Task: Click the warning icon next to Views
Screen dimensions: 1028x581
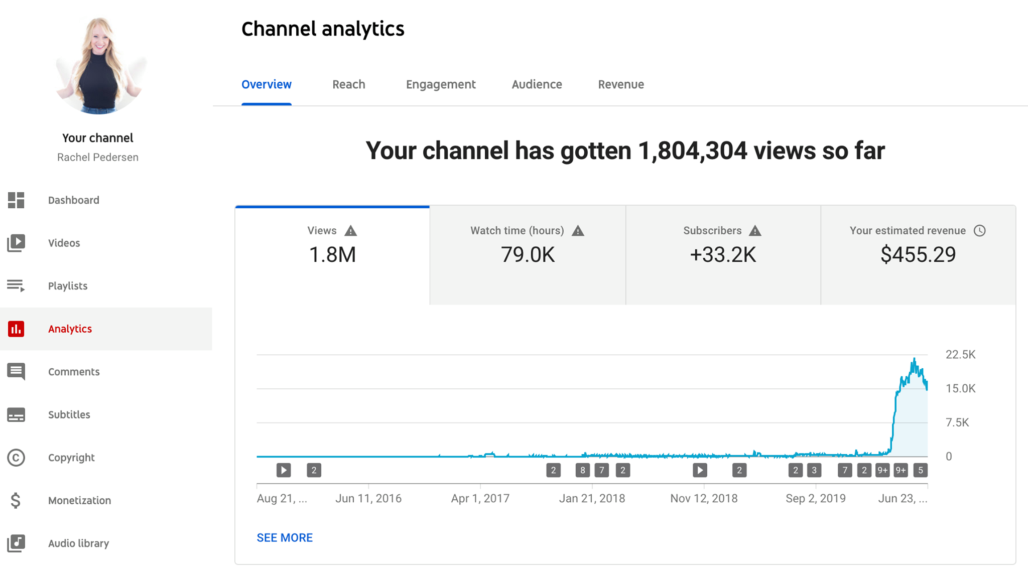Action: [x=350, y=230]
